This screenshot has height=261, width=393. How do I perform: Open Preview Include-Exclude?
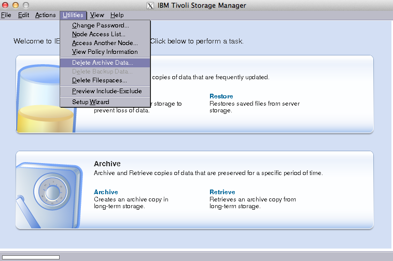(107, 91)
